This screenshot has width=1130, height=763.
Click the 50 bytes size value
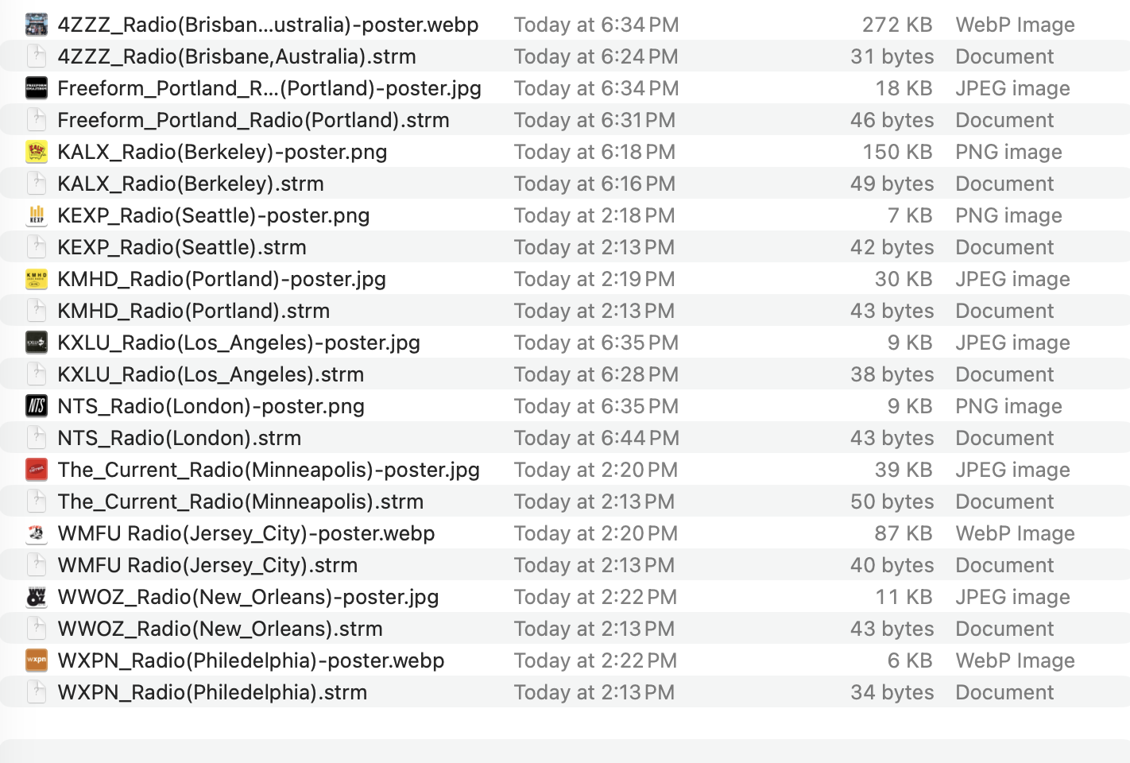[x=892, y=502]
